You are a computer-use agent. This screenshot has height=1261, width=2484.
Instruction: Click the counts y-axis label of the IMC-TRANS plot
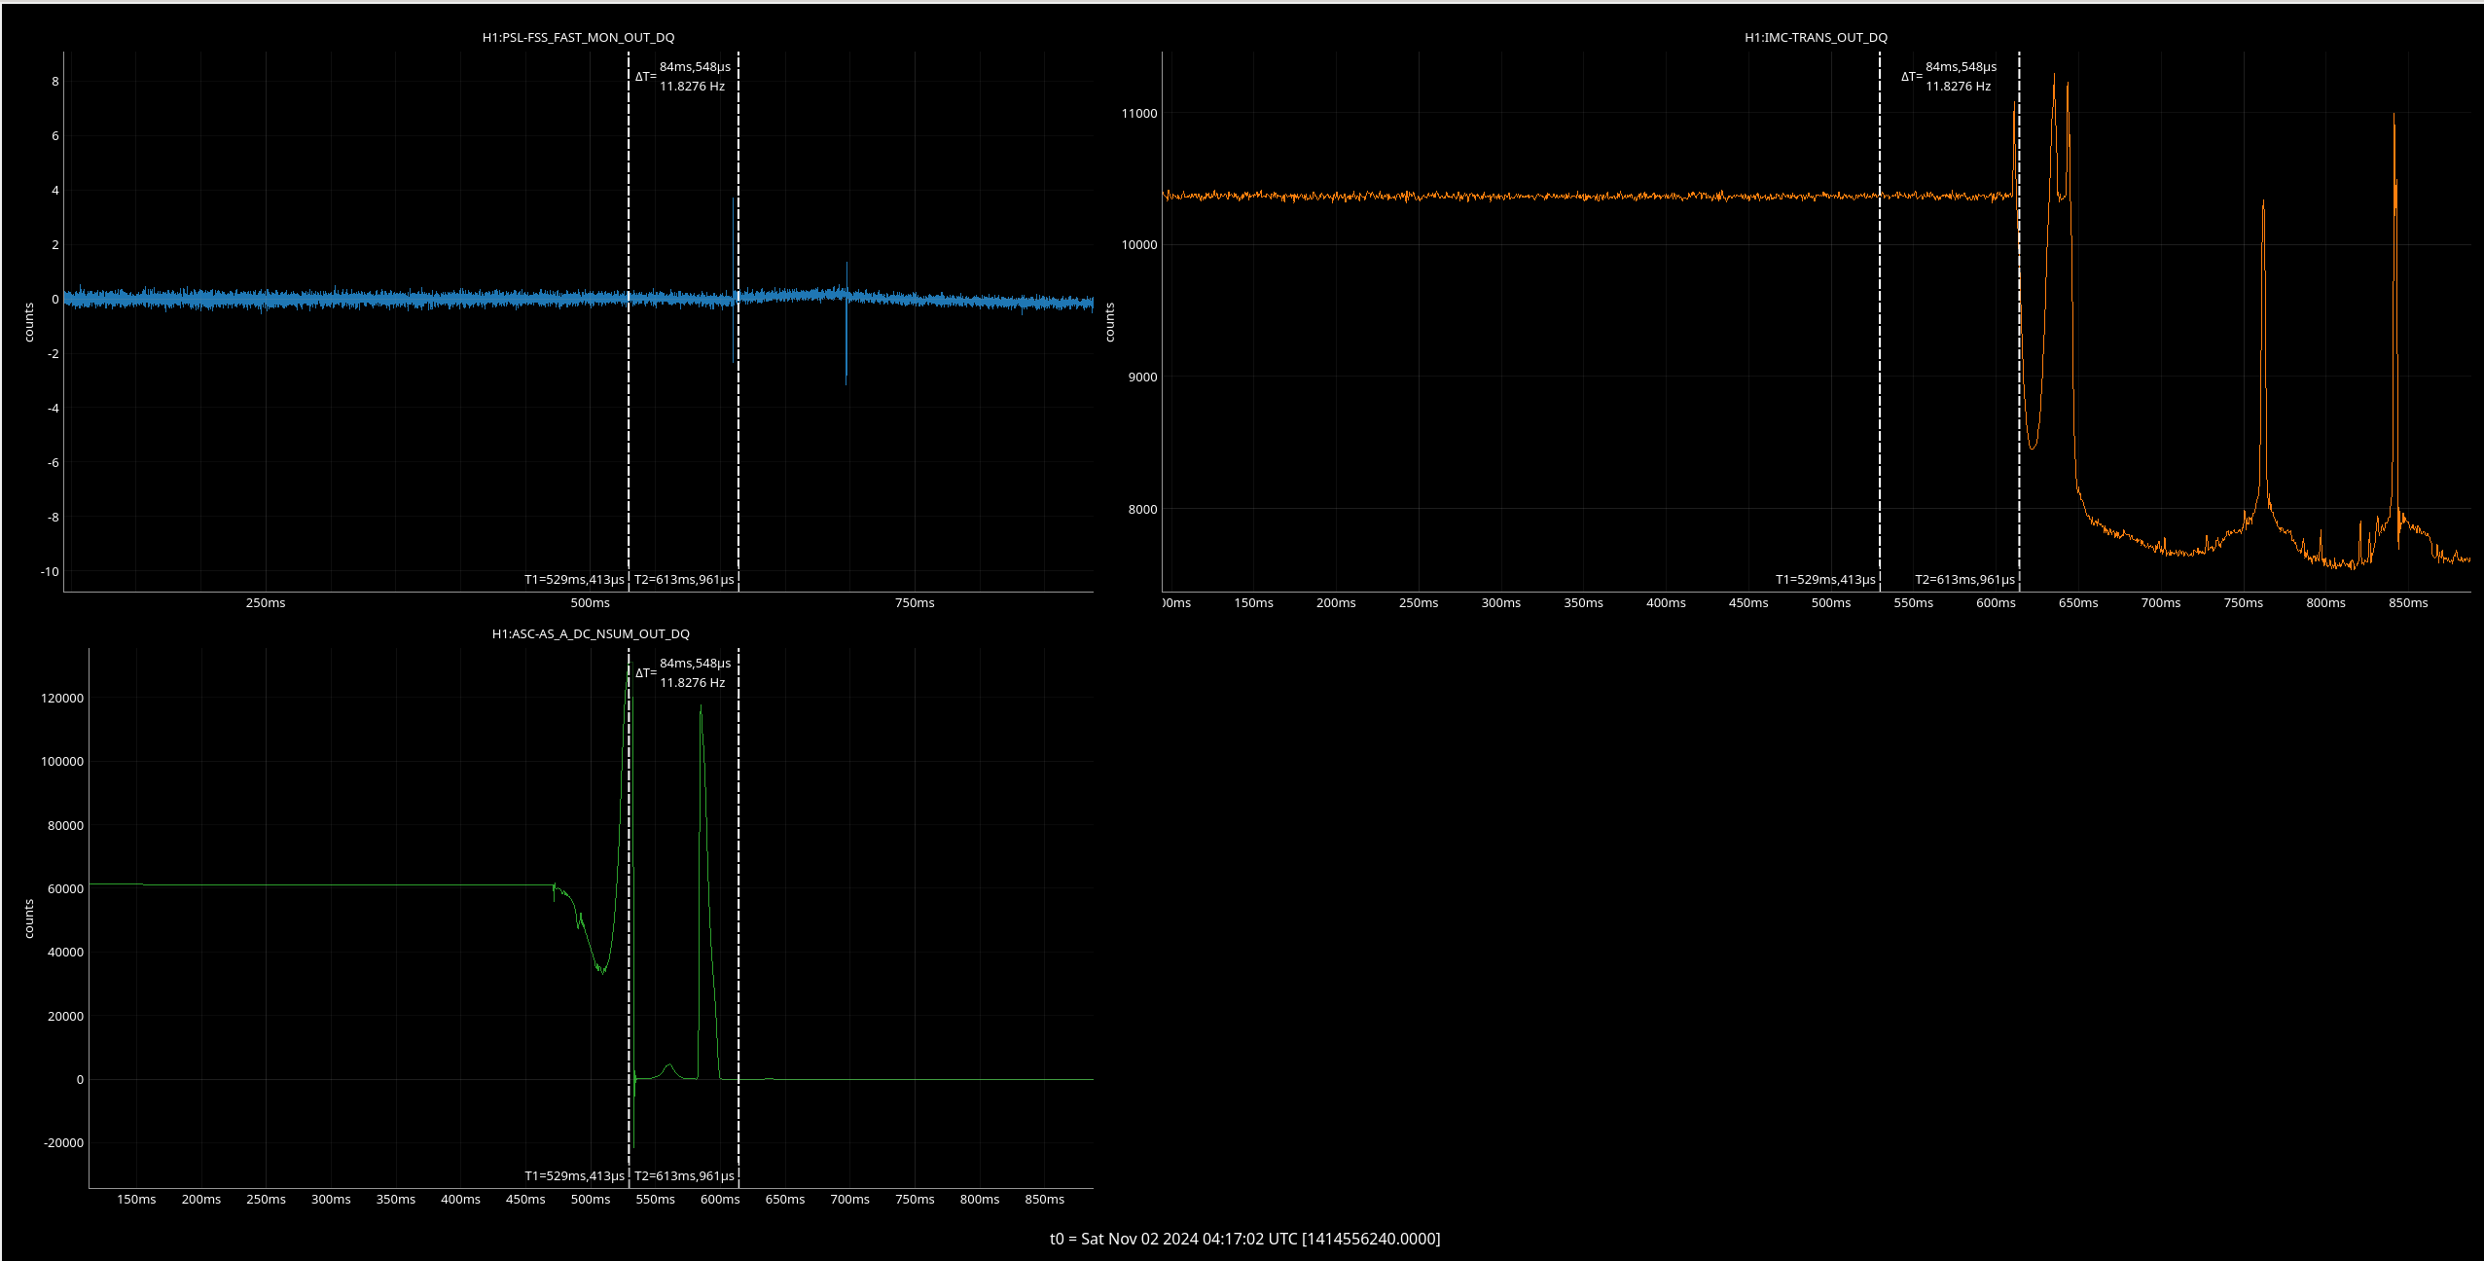pyautogui.click(x=1110, y=322)
